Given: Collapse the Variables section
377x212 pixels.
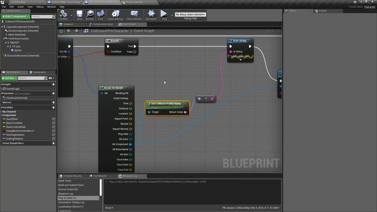Looking at the screenshot, I should pos(2,107).
